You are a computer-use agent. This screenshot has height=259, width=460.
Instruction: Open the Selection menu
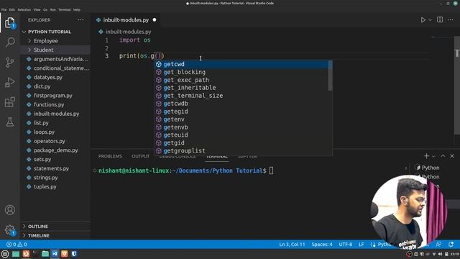tap(24, 9)
